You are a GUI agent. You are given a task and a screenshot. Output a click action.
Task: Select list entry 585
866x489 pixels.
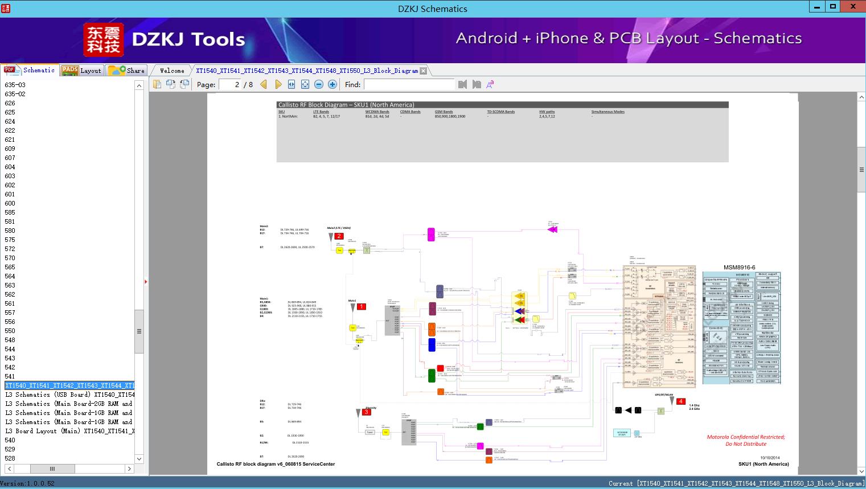coord(10,212)
